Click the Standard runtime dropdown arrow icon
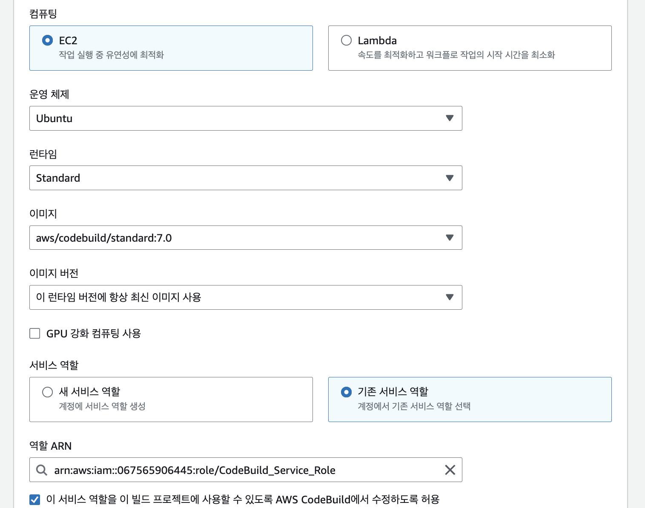The height and width of the screenshot is (508, 645). point(450,178)
